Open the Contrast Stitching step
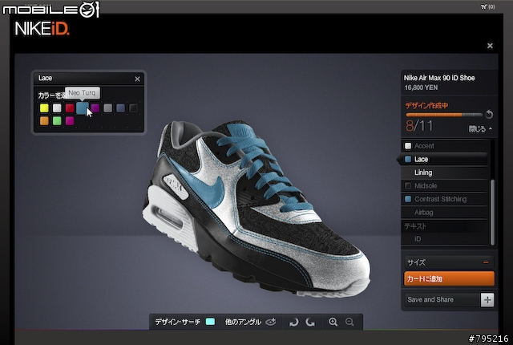The image size is (513, 345). click(x=444, y=199)
